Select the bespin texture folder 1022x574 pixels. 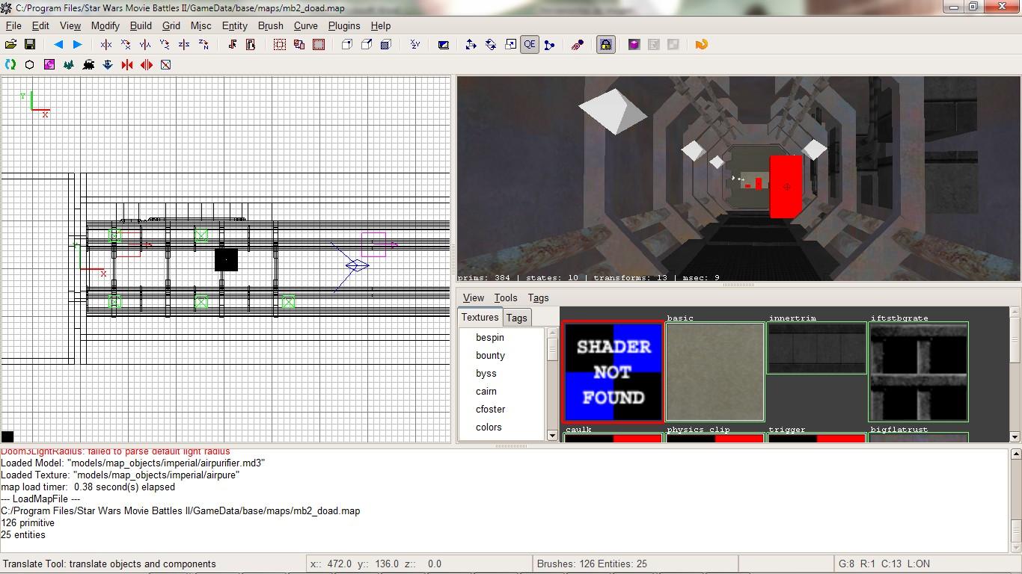click(490, 337)
